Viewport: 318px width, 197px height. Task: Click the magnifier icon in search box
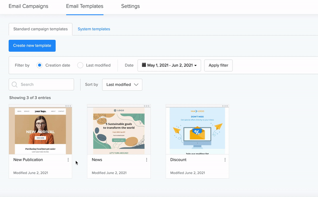click(x=15, y=85)
